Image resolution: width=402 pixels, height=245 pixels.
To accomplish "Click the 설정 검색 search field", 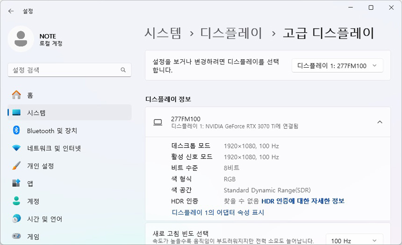I will 63,70.
